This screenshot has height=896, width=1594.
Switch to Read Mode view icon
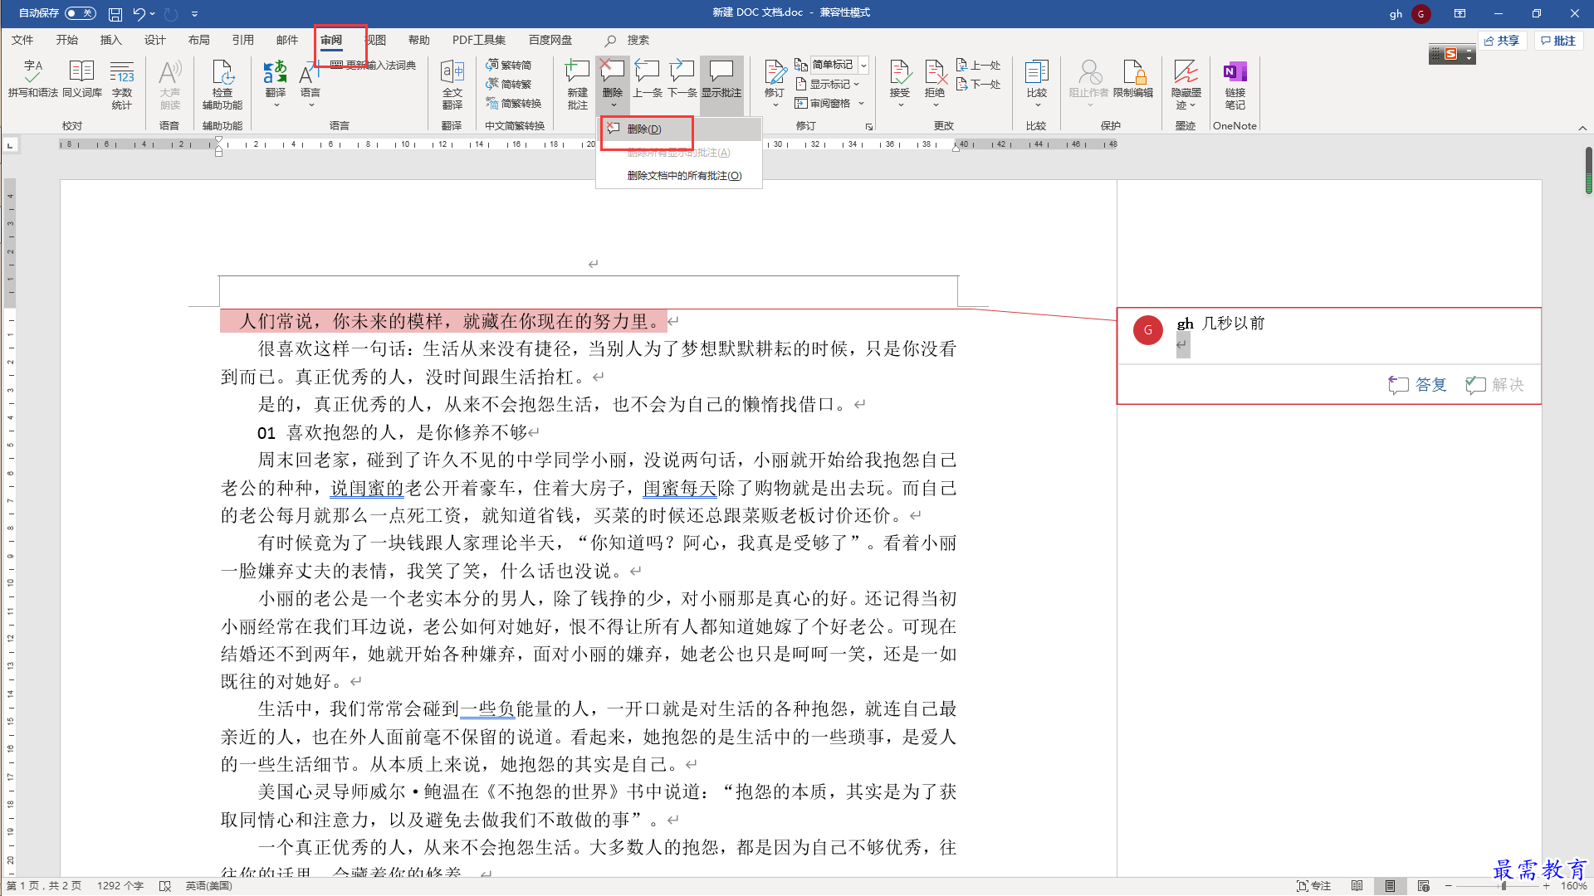1357,886
